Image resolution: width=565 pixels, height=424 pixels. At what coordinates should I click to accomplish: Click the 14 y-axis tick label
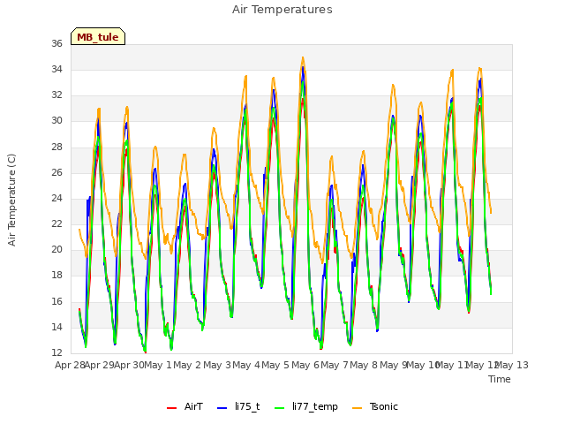point(56,327)
